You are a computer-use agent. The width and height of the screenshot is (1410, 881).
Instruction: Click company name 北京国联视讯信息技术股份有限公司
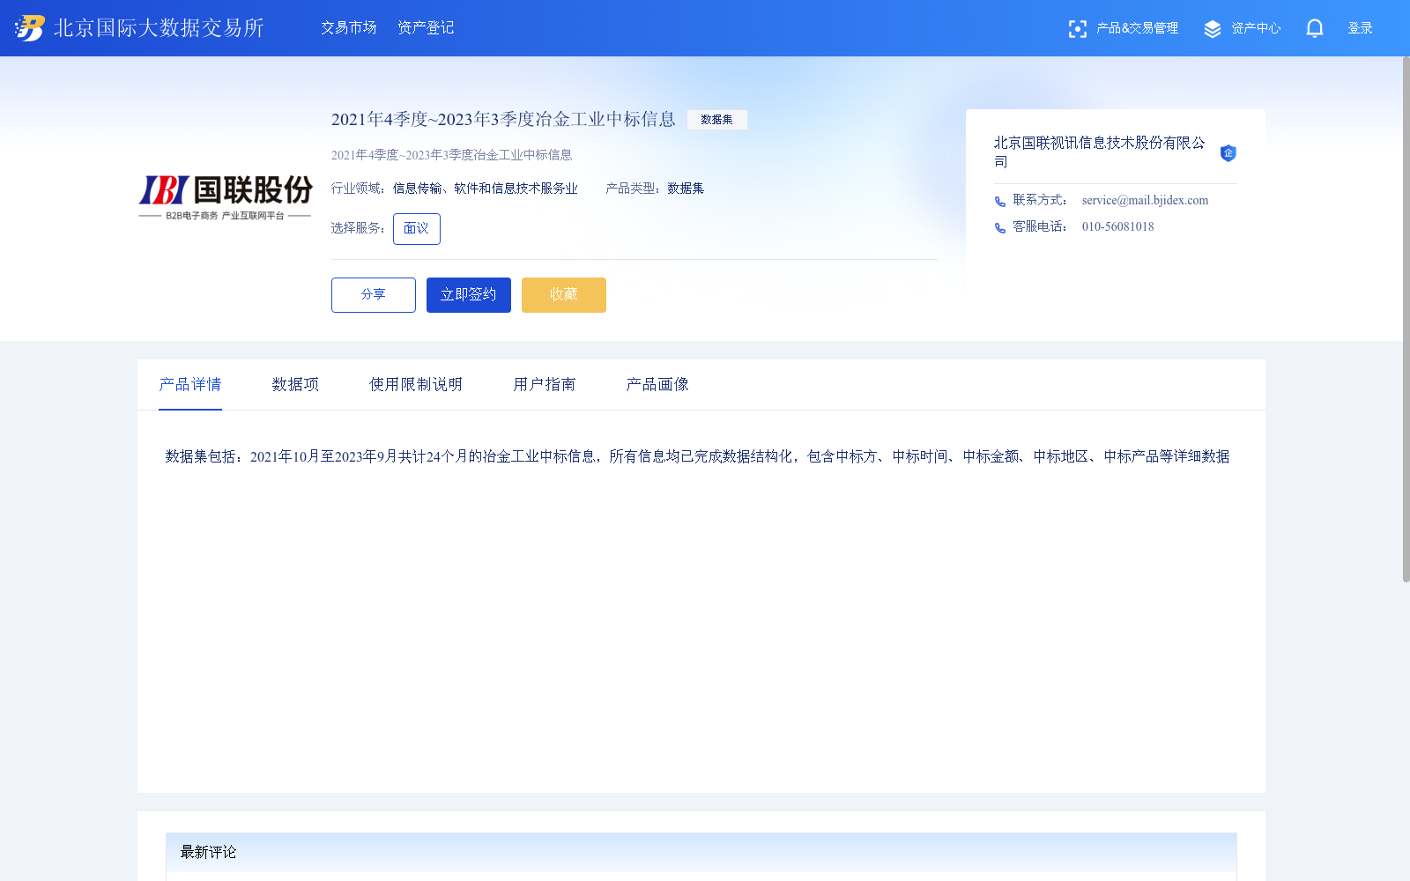point(1099,152)
